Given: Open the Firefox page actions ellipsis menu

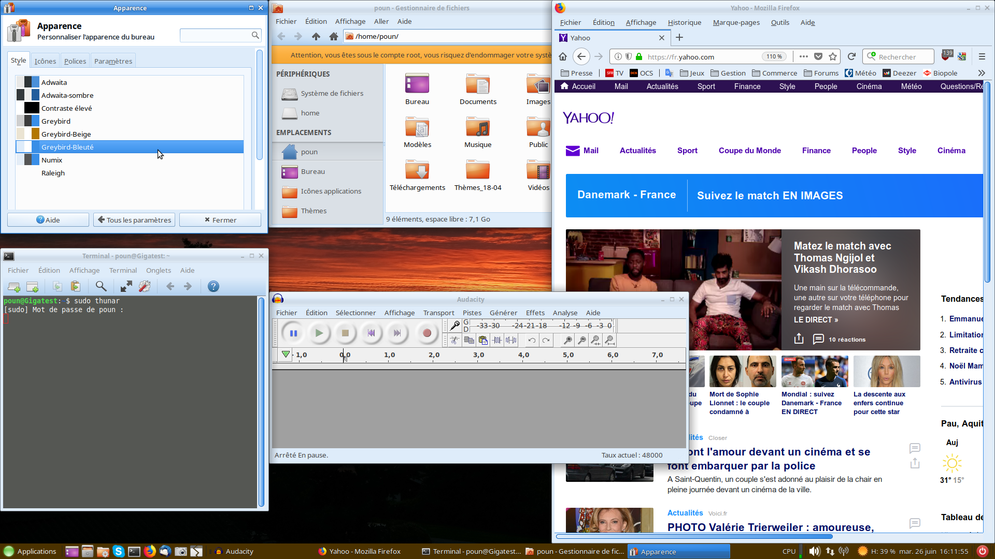Looking at the screenshot, I should click(803, 56).
